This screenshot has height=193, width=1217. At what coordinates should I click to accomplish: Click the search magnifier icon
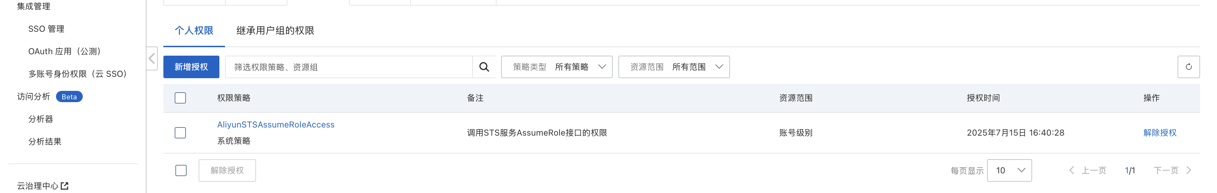(x=484, y=67)
